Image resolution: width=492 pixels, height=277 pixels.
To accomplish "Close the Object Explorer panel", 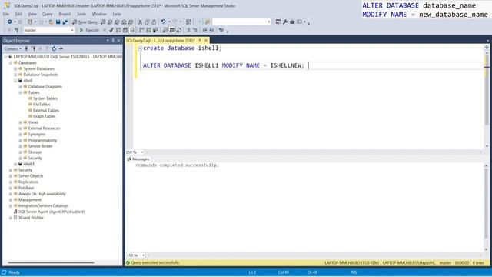I will click(118, 41).
